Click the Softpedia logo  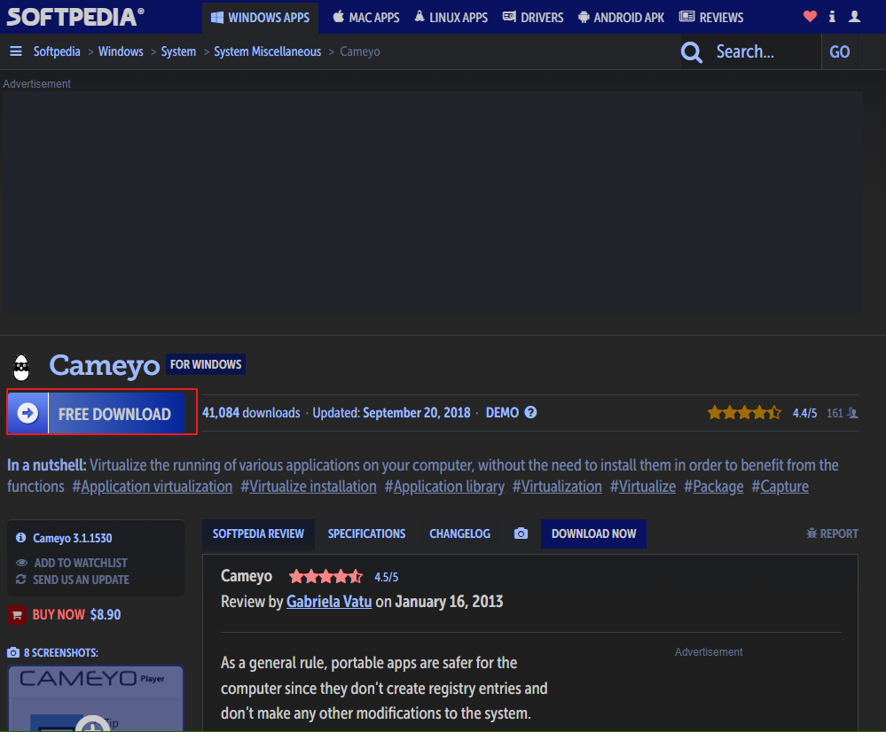(x=75, y=17)
